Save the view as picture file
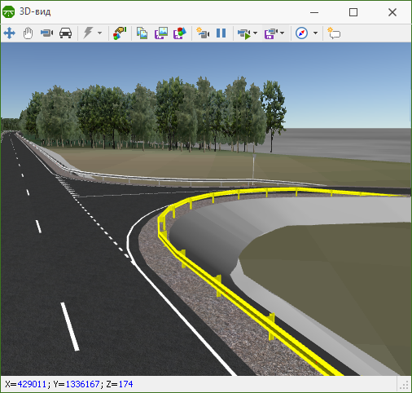 [x=161, y=33]
